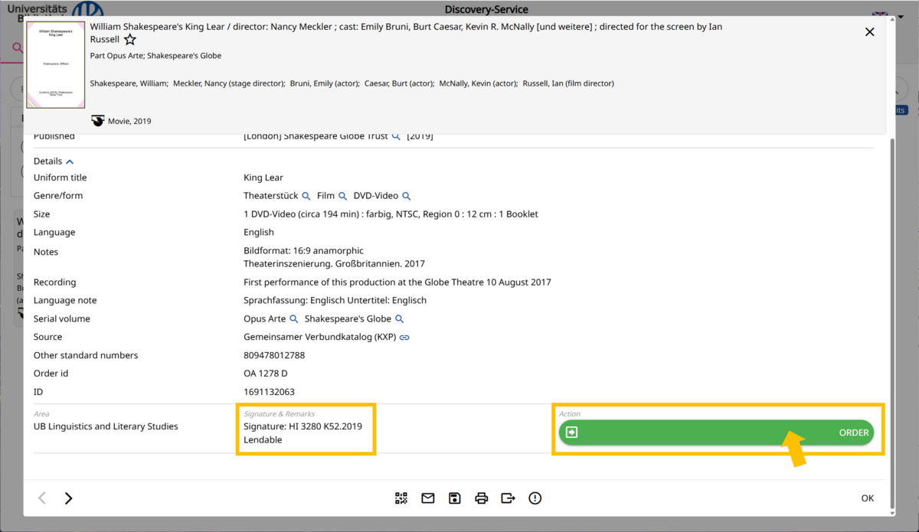Screen dimensions: 919x532
Task: Click UB Linguistics and Literary Studies area
Action: (106, 426)
